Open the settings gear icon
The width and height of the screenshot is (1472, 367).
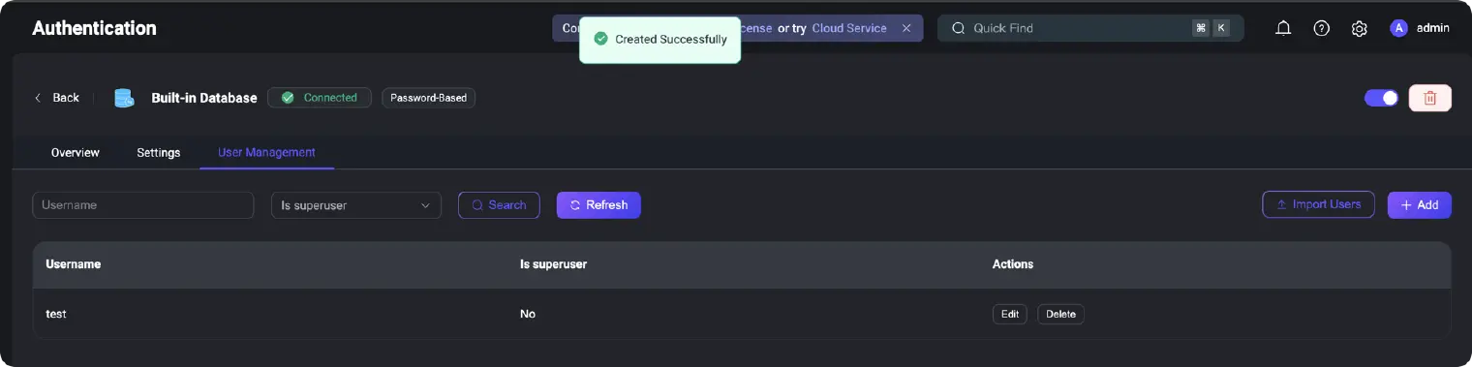pyautogui.click(x=1359, y=28)
